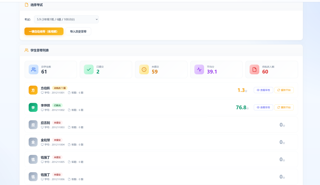Viewport: 320px width, 185px height.
Task: Click student number 201211002
Action: [x=58, y=110]
